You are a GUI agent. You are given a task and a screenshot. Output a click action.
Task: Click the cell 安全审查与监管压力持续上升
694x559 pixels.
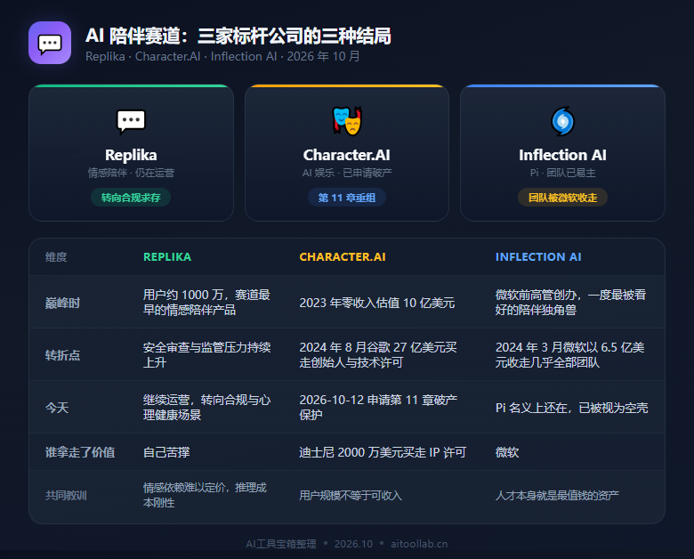coord(206,355)
